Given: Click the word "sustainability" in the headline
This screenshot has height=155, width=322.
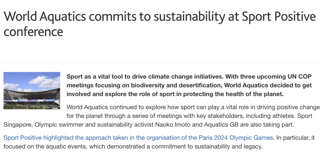Looking at the screenshot, I should [x=189, y=17].
